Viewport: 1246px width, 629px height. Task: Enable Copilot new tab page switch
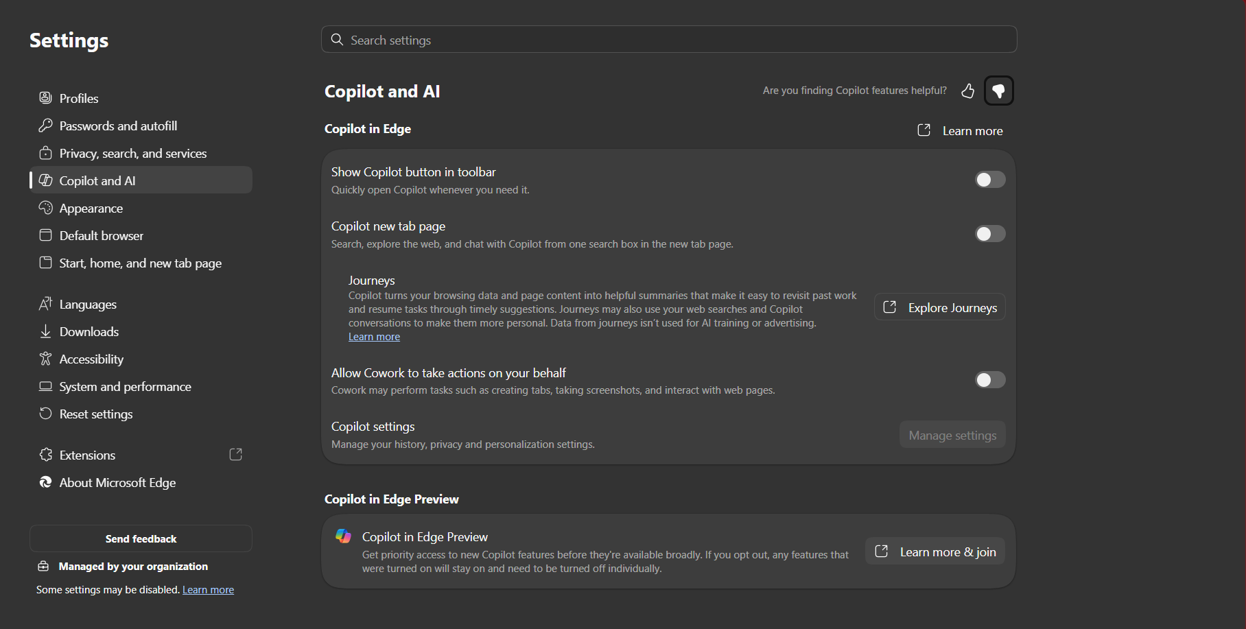(x=990, y=234)
